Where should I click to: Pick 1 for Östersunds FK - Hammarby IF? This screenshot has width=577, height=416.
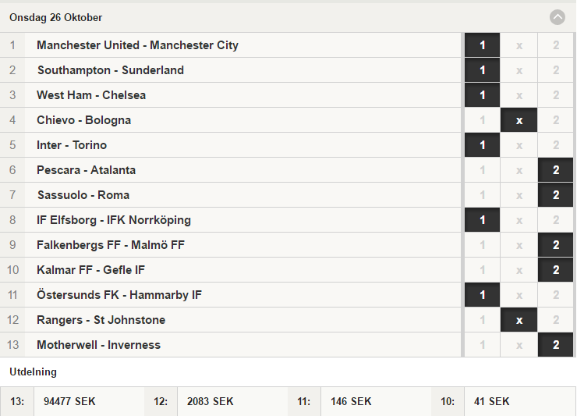[x=482, y=295]
